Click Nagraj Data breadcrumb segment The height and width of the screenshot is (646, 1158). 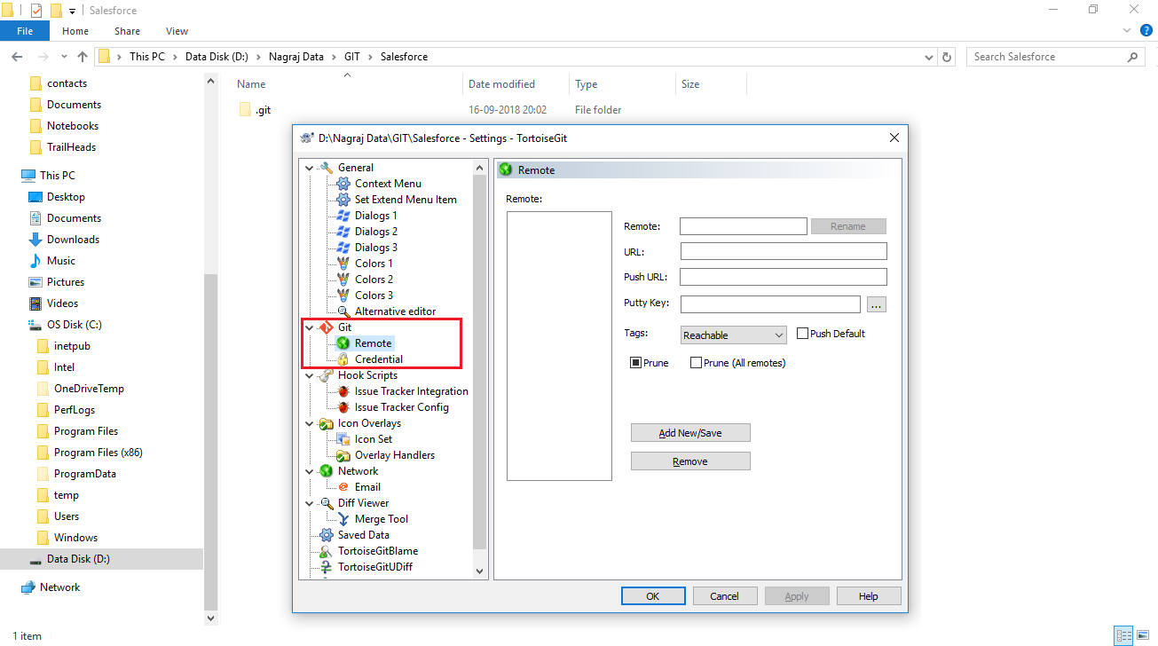click(295, 57)
